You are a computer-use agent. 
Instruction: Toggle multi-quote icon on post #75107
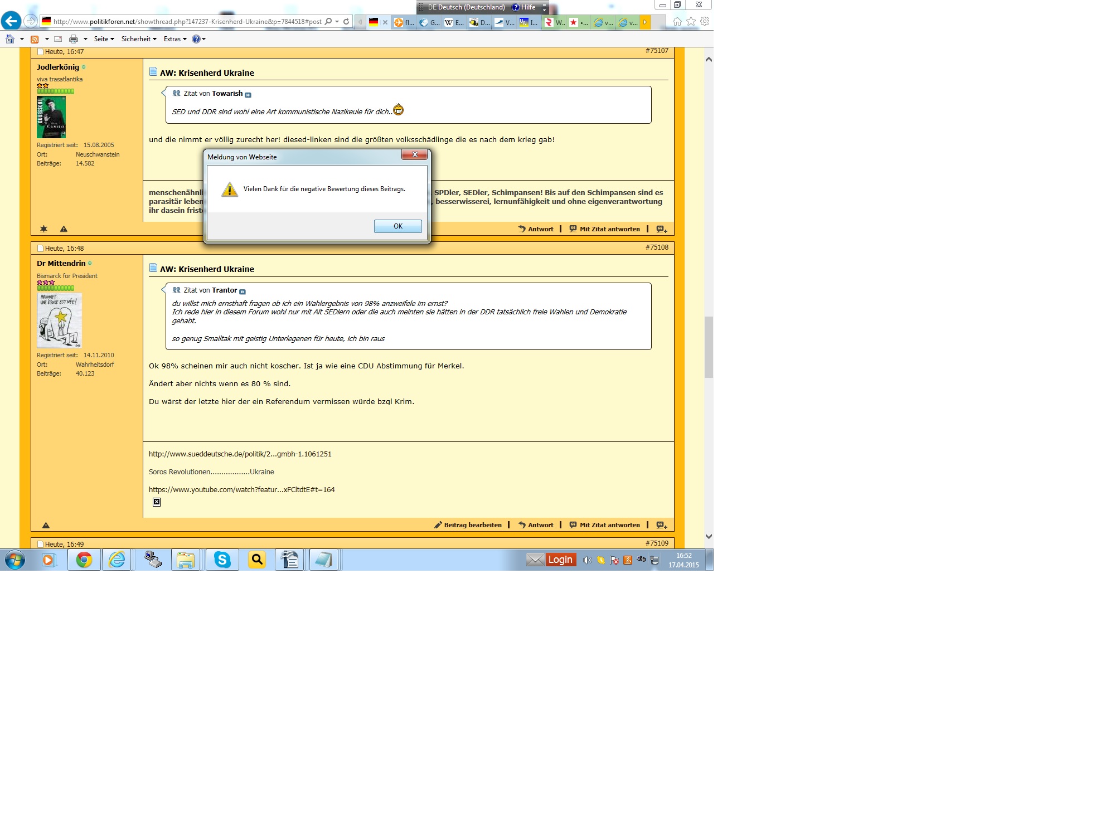click(662, 229)
